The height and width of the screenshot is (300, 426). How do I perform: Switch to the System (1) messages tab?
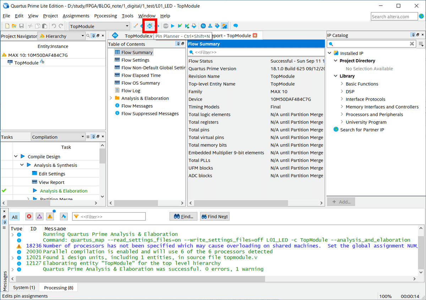coord(24,288)
